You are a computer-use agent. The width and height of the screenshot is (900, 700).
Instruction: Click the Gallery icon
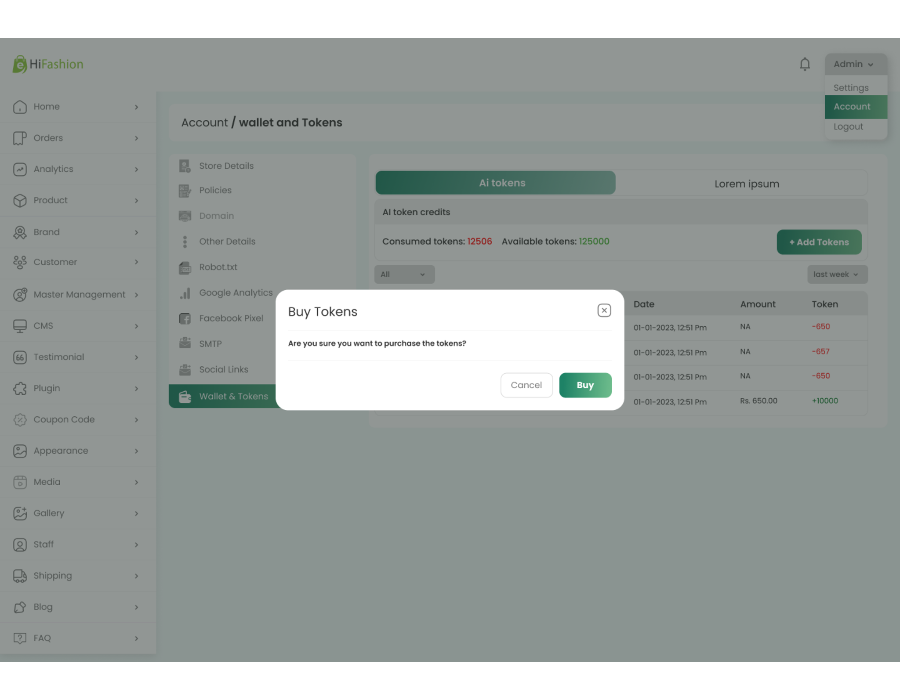[x=20, y=513]
